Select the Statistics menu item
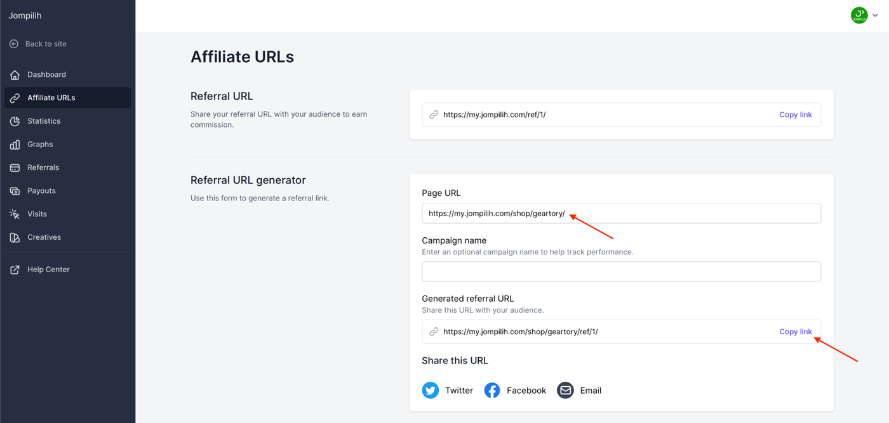 pos(44,121)
